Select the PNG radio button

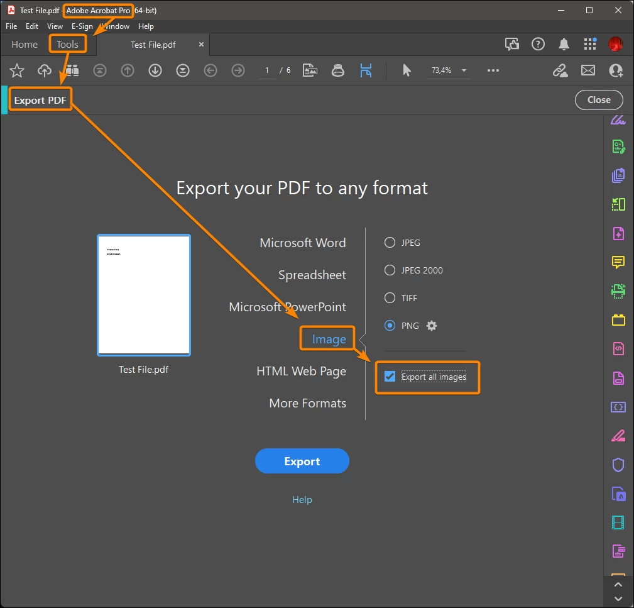pyautogui.click(x=390, y=325)
